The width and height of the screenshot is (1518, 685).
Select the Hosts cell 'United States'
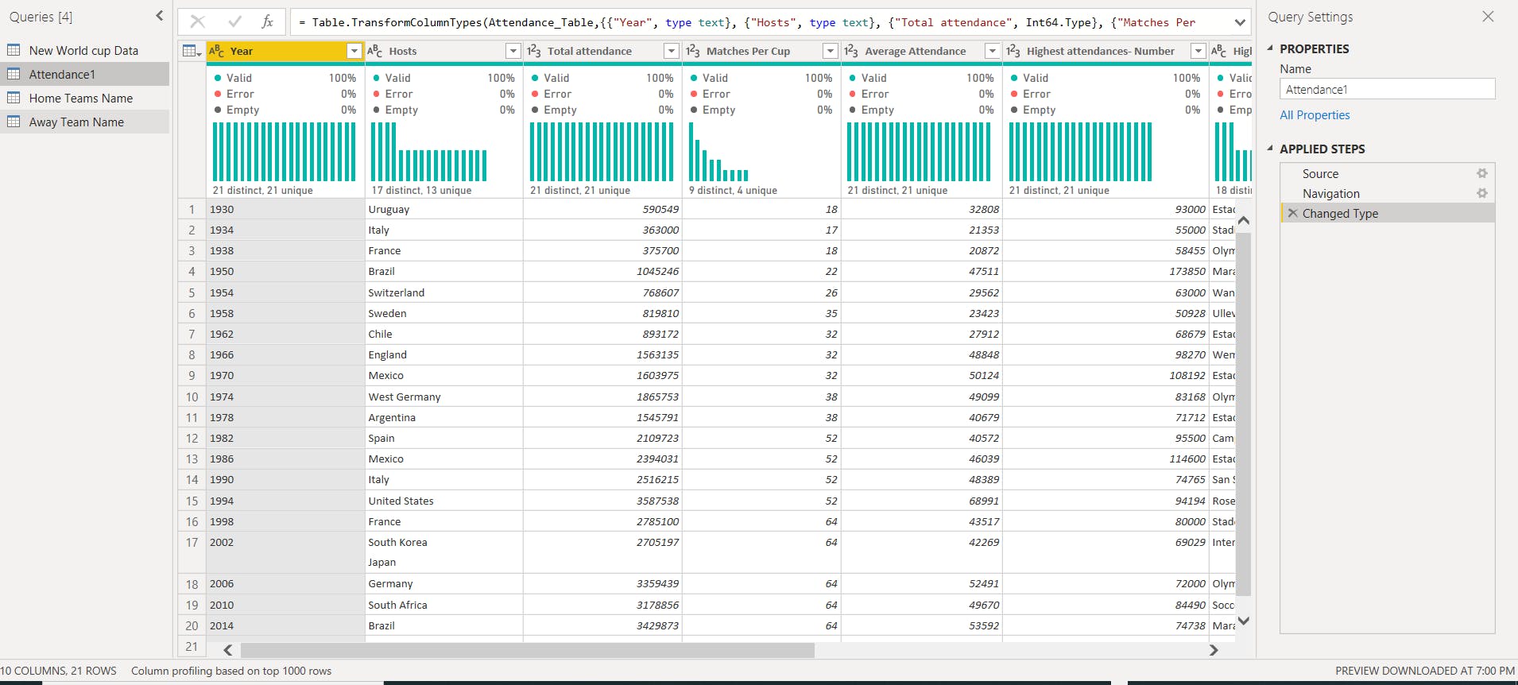pyautogui.click(x=443, y=501)
